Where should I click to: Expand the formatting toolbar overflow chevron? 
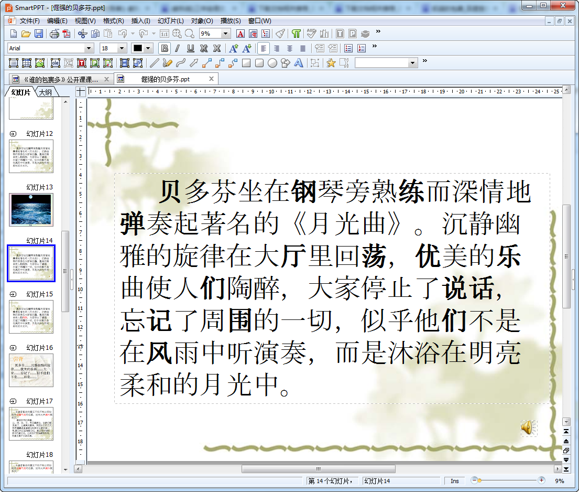pyautogui.click(x=375, y=46)
